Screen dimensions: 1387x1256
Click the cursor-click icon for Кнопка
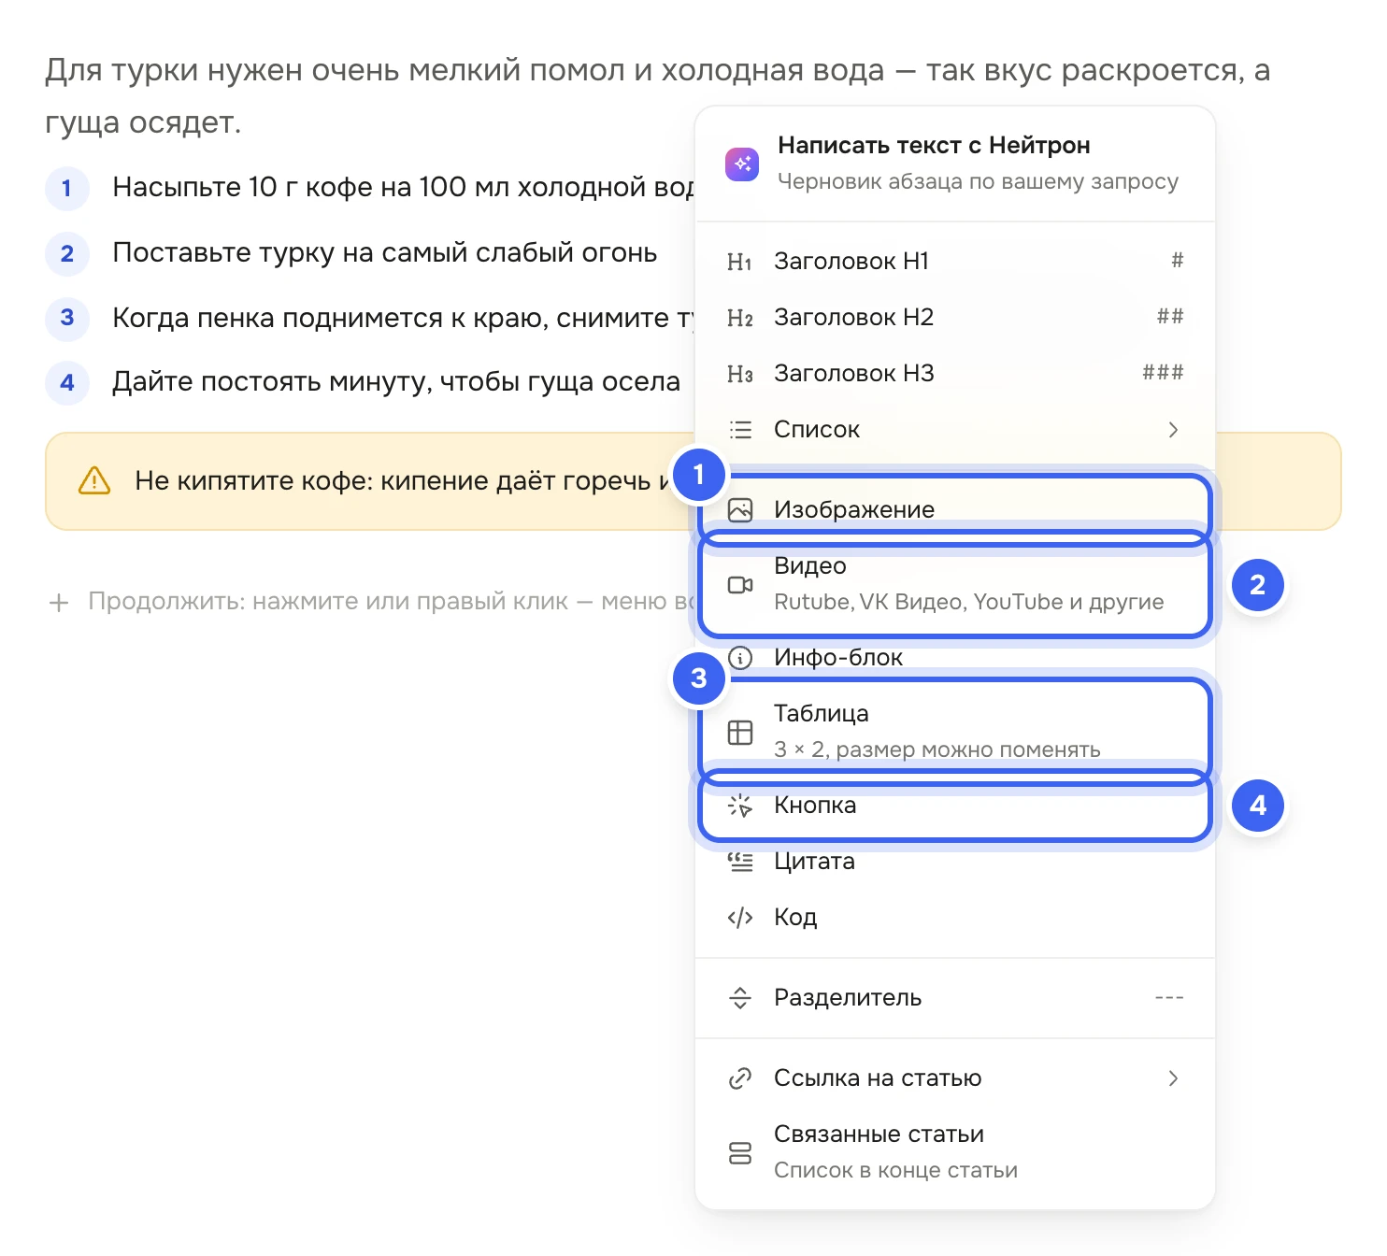click(x=740, y=806)
